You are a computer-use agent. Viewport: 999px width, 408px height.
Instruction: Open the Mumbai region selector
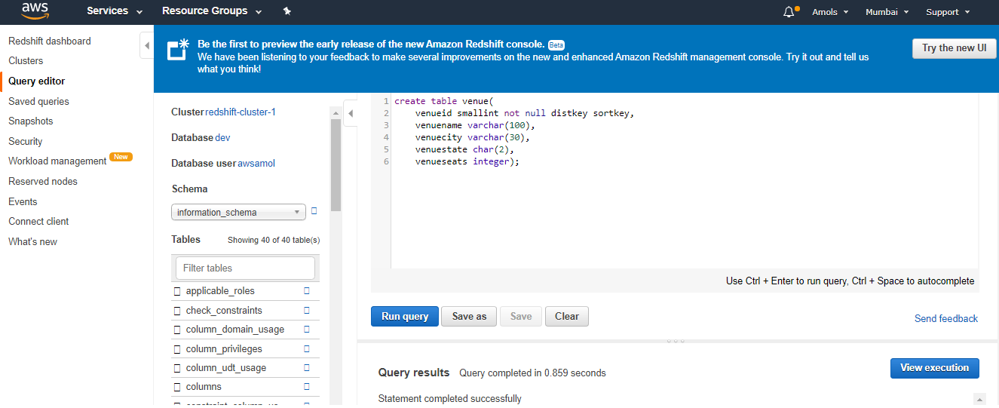[x=887, y=12]
